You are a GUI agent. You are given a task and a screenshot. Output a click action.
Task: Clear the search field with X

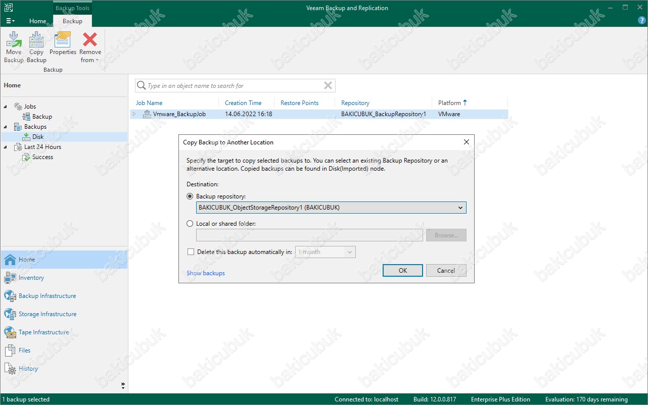[328, 86]
